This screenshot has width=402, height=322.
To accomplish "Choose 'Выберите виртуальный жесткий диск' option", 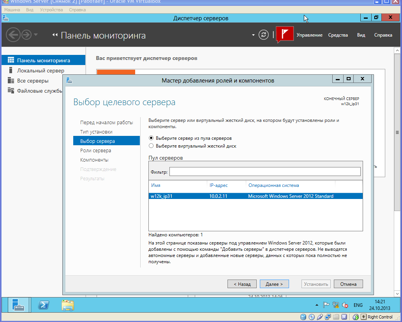I will [151, 146].
